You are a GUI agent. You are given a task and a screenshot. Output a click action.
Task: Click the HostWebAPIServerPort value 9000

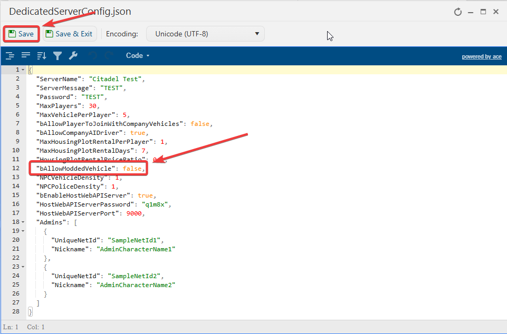coord(134,213)
